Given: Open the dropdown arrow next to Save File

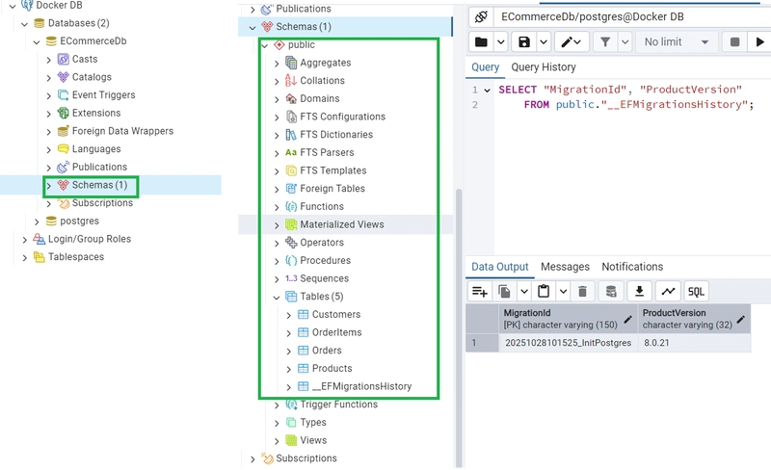Looking at the screenshot, I should 544,42.
